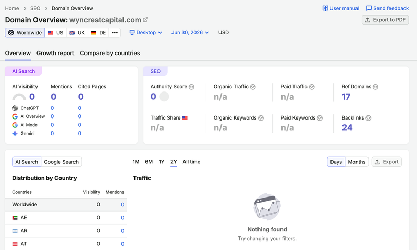Switch to the Overview tab
This screenshot has height=250, width=417.
tap(18, 53)
